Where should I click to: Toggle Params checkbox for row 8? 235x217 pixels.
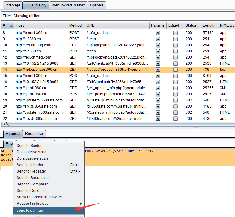coord(158,33)
